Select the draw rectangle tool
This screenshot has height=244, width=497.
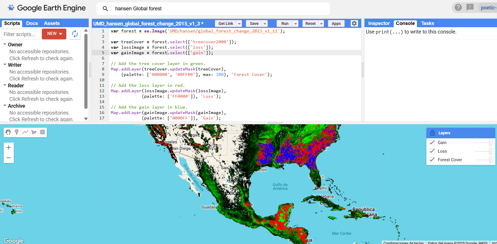(x=42, y=132)
